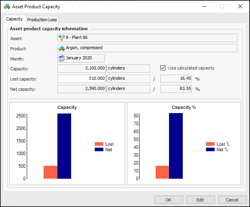Click the blue Net bar in Capacity chart
Viewport: 250px width, 207px height.
click(x=64, y=146)
